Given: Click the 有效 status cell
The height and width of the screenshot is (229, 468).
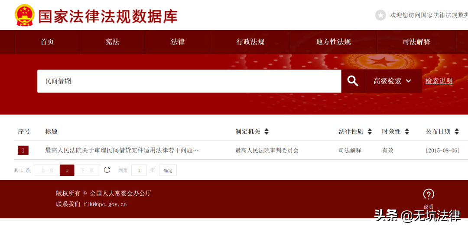Looking at the screenshot, I should [388, 150].
